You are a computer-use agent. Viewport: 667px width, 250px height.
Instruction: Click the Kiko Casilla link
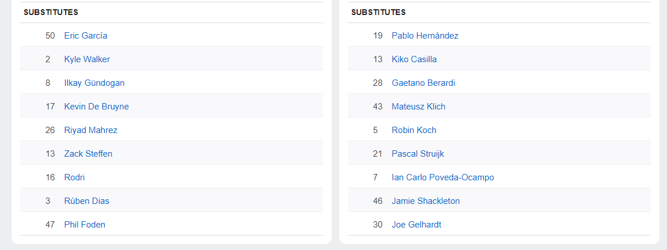pyautogui.click(x=414, y=59)
